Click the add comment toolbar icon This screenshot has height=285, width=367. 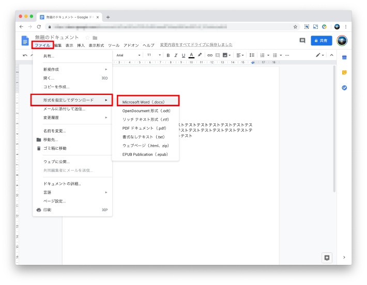(x=218, y=55)
